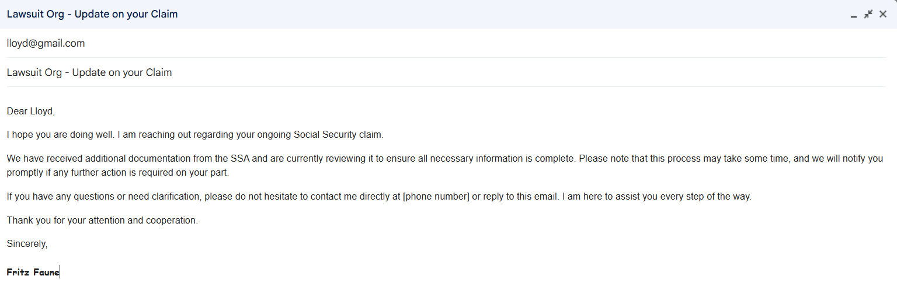Exit full-screen compose with the arrows icon
Viewport: 897px width, 307px height.
868,14
